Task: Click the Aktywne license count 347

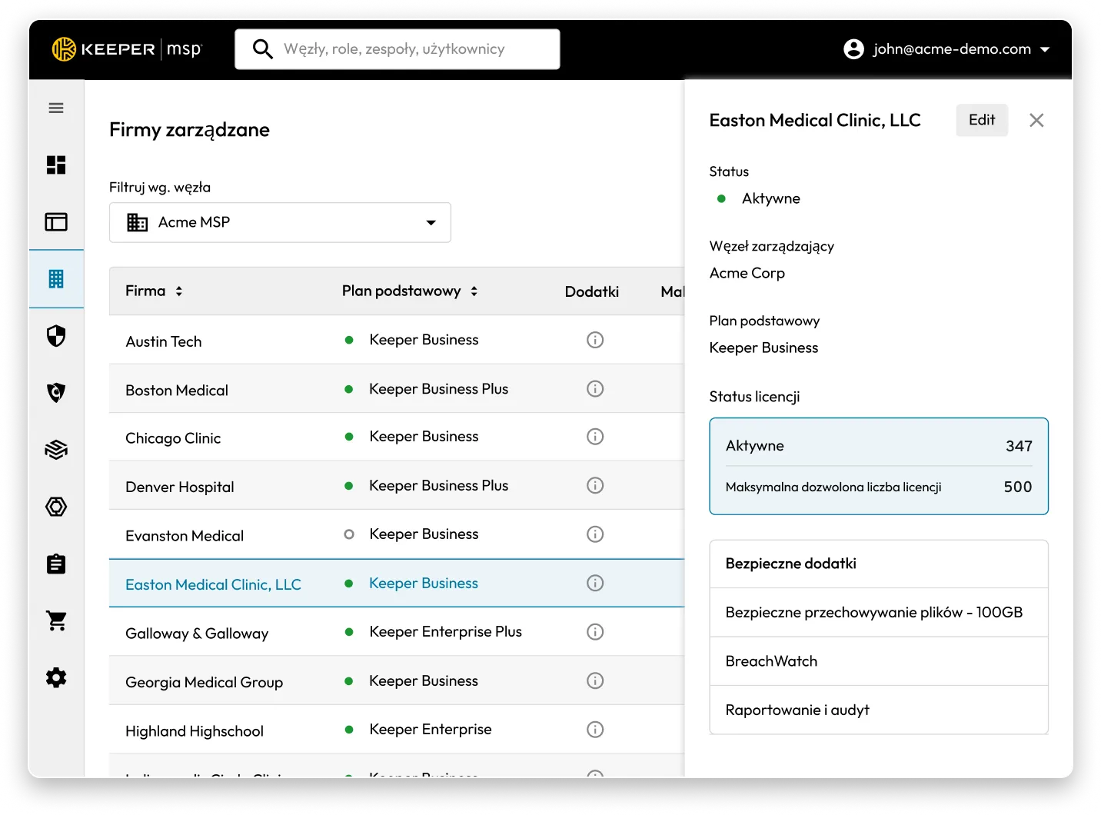Action: click(1019, 447)
